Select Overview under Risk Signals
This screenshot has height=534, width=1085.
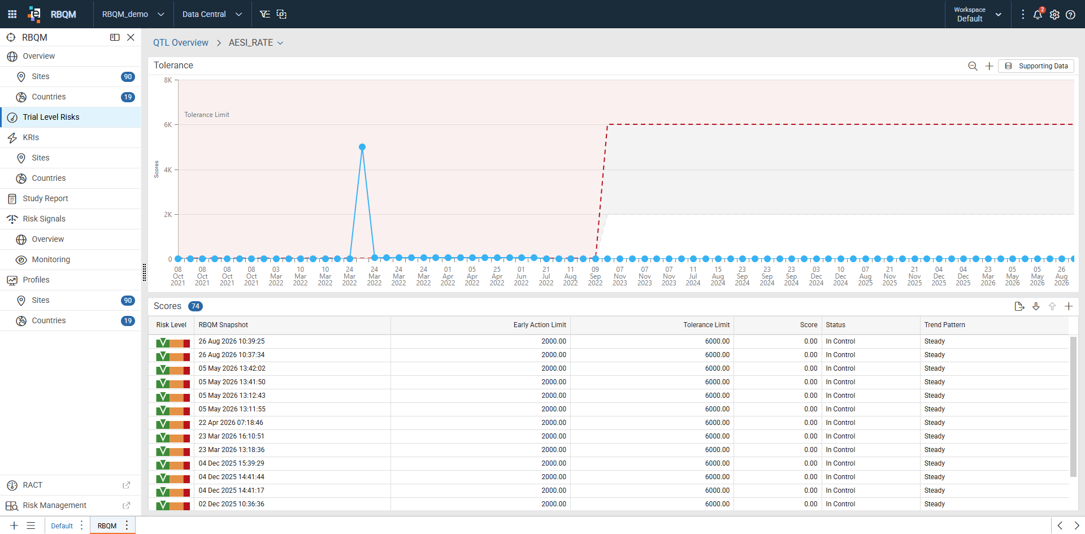coord(71,239)
